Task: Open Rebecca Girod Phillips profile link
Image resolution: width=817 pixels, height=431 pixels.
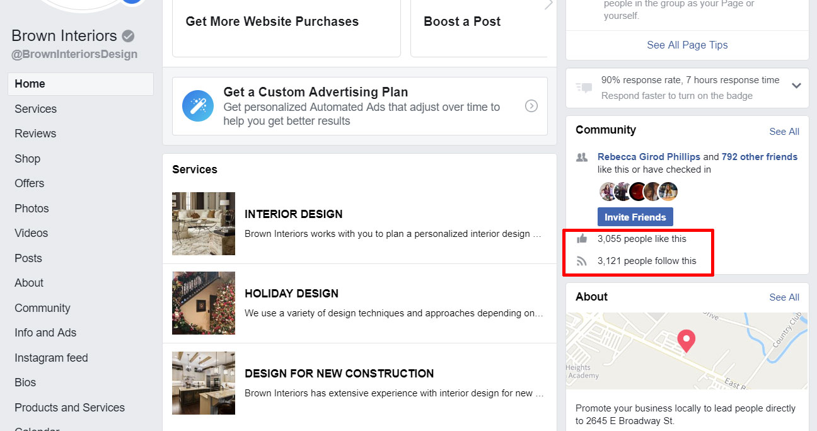Action: coord(649,157)
